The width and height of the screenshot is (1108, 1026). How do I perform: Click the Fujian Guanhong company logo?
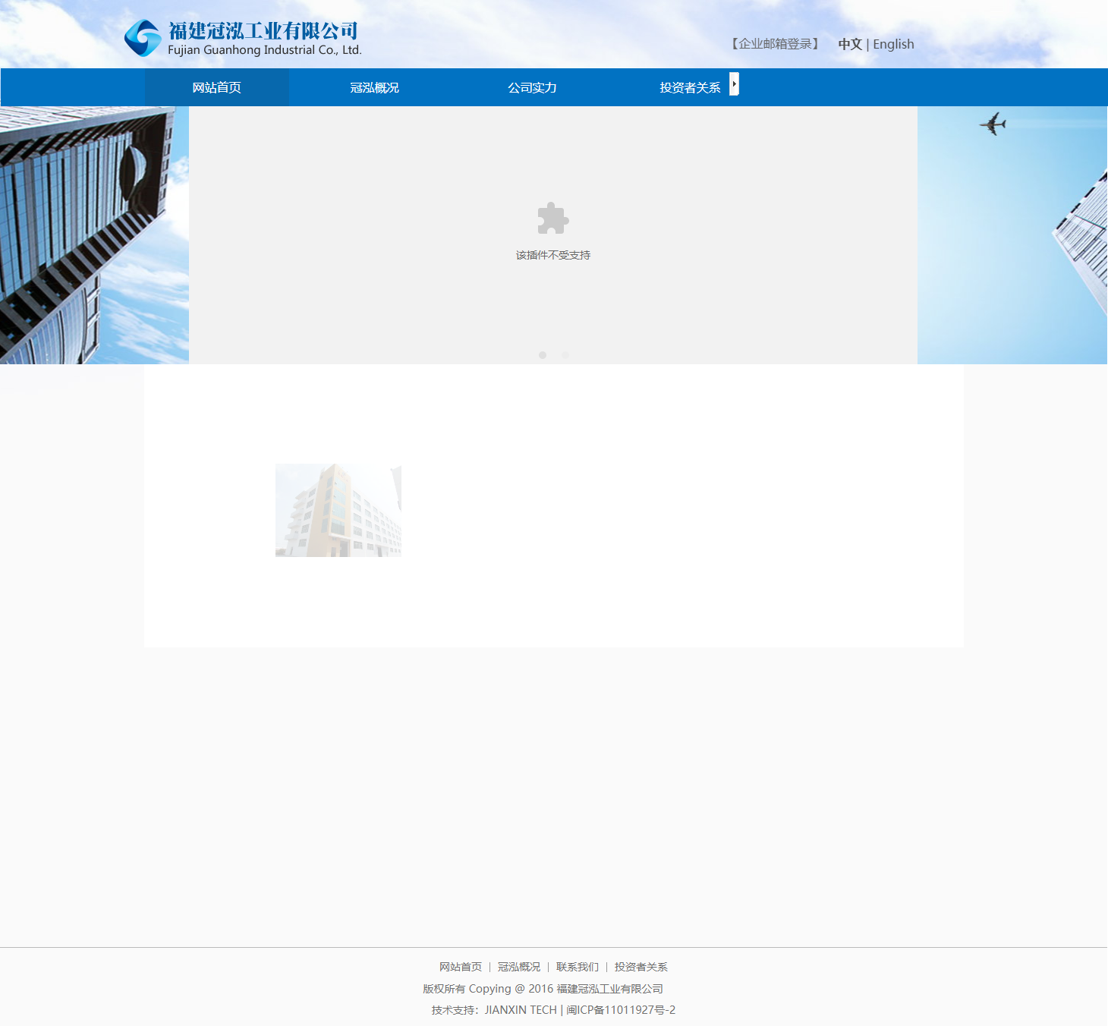click(x=243, y=38)
